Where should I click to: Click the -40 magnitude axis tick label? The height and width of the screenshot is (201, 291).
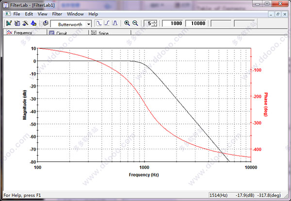32,111
